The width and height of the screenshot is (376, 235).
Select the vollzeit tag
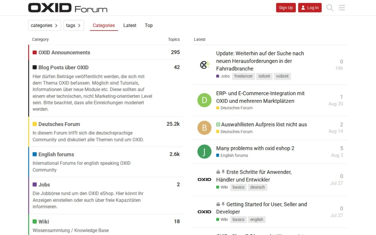click(x=282, y=76)
